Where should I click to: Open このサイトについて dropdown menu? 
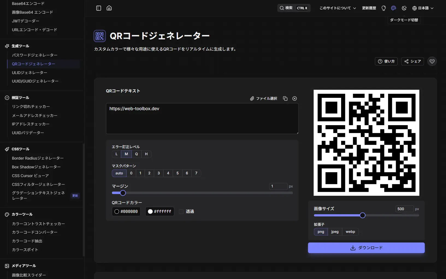tap(338, 8)
